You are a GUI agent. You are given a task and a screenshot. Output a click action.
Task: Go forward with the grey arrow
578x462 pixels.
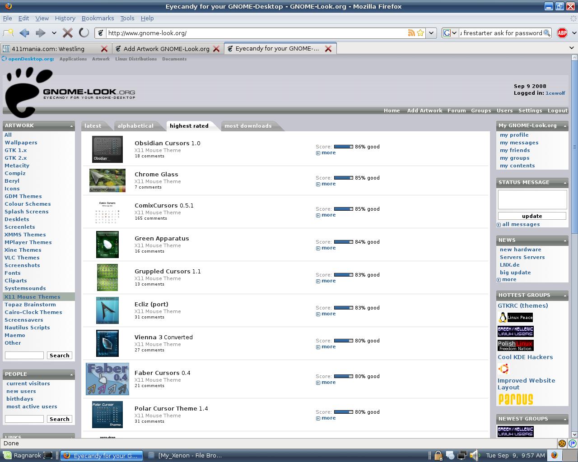41,33
